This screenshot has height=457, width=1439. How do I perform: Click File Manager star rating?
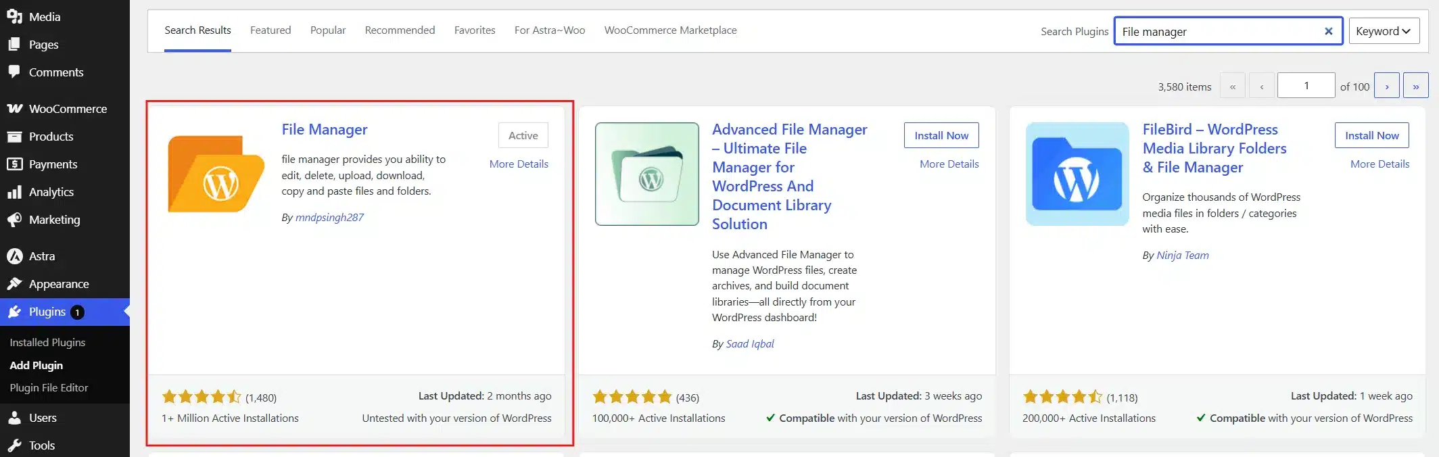[202, 397]
